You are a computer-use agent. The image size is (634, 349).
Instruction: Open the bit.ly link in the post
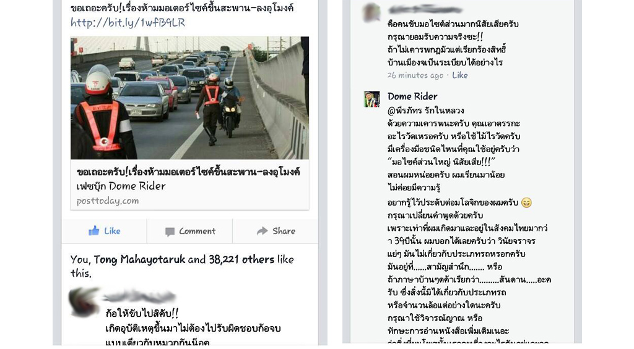pyautogui.click(x=128, y=23)
